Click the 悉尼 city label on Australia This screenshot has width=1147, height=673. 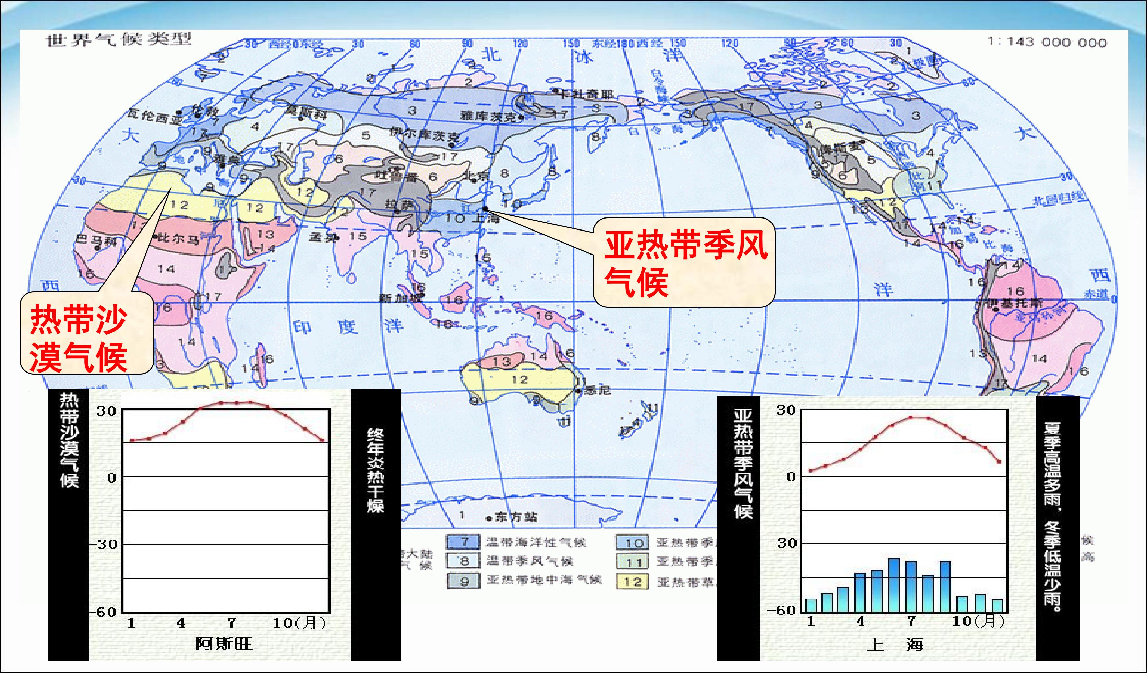(x=597, y=390)
